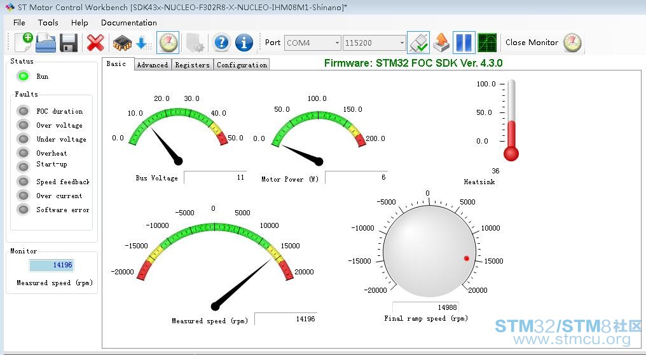Click the upload orange arrow icon
Viewport: 646px width, 355px height.
tap(441, 43)
